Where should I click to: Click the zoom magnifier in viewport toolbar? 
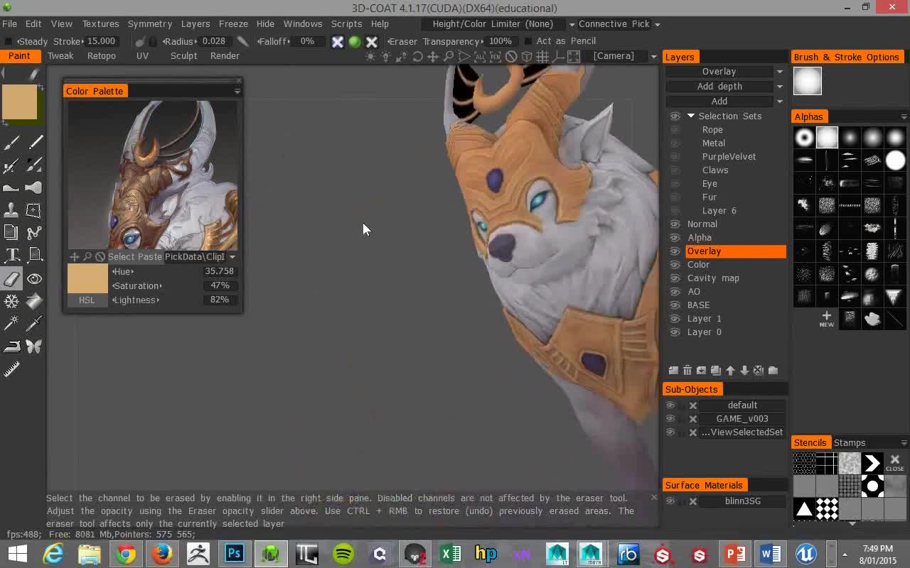tap(449, 56)
